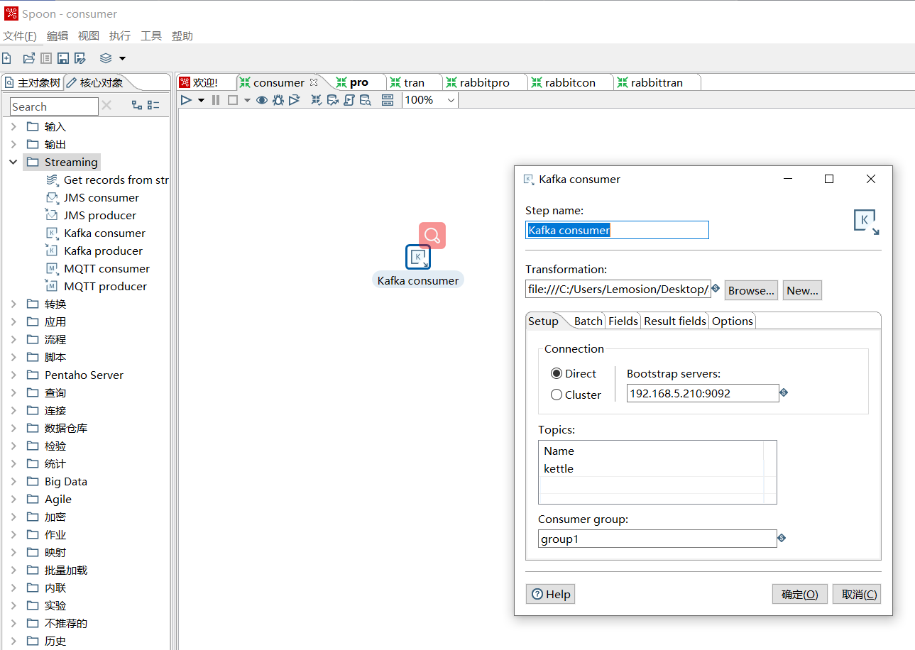Switch to the 核心对象 tab
The image size is (915, 650).
tap(95, 82)
